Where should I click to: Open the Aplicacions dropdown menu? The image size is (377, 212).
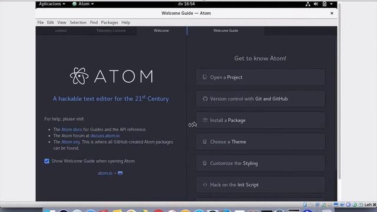[x=52, y=4]
